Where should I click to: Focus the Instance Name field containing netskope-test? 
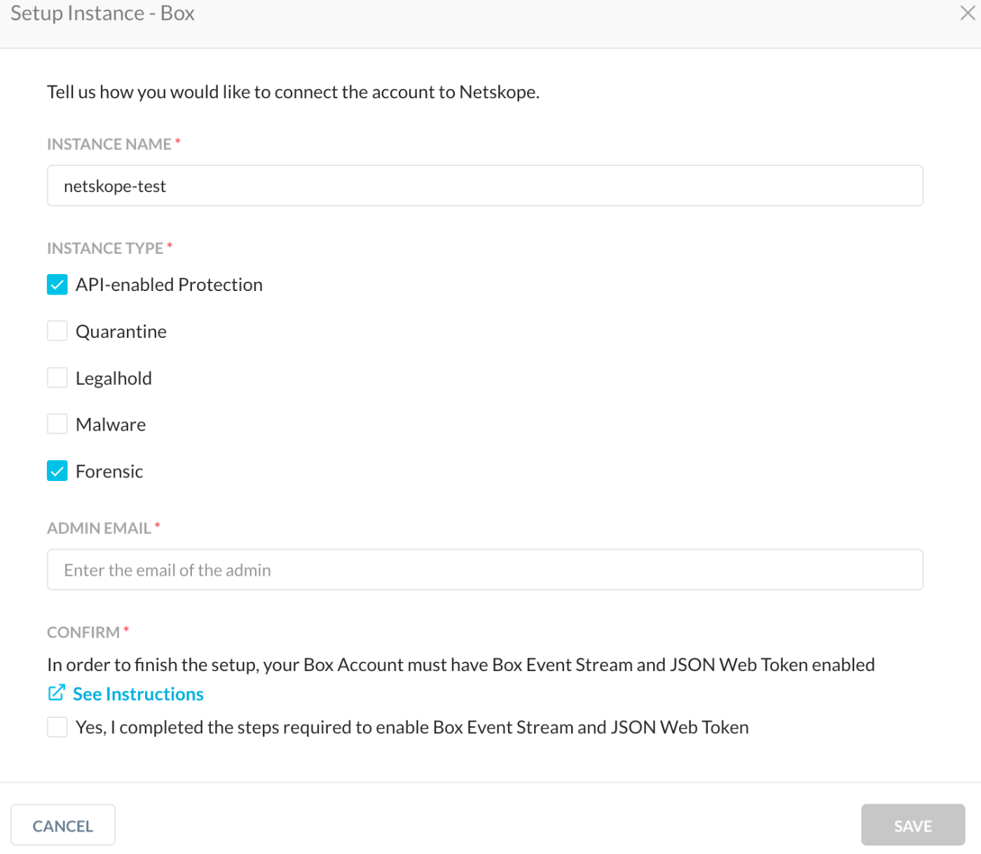click(x=485, y=186)
